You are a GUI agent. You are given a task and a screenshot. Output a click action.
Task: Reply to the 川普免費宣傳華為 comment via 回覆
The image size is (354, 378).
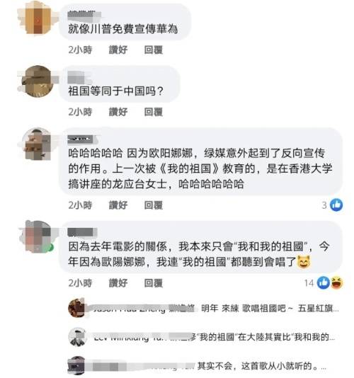pyautogui.click(x=154, y=50)
